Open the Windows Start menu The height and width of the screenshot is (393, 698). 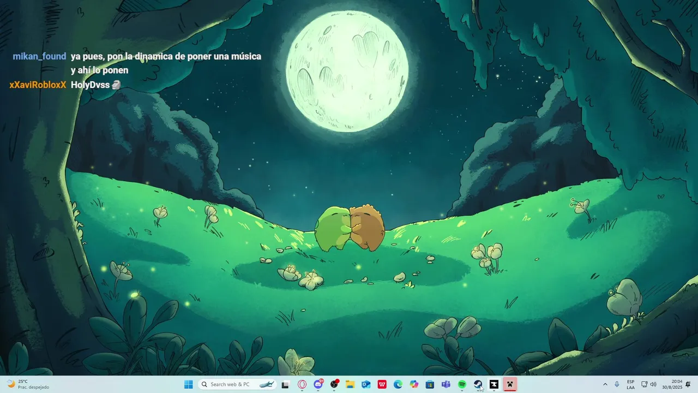pyautogui.click(x=188, y=384)
